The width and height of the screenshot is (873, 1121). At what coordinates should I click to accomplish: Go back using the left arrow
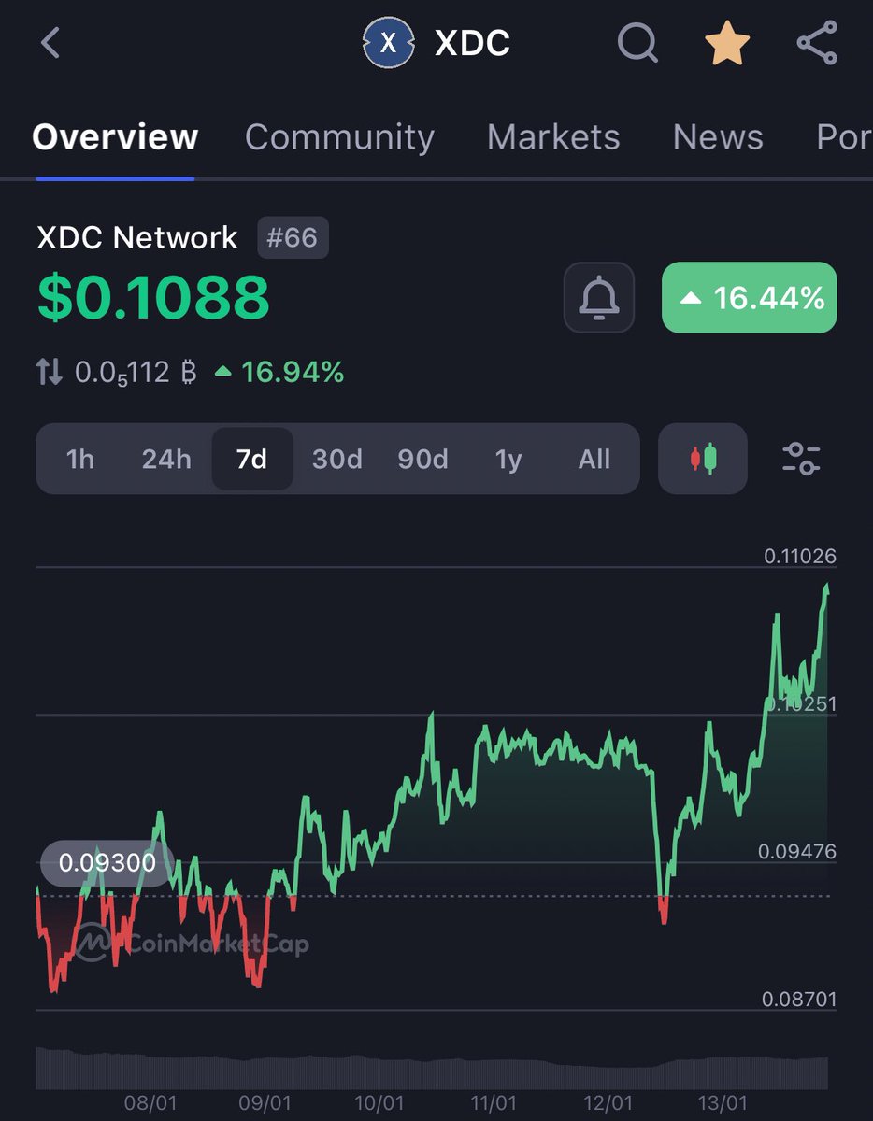[50, 43]
